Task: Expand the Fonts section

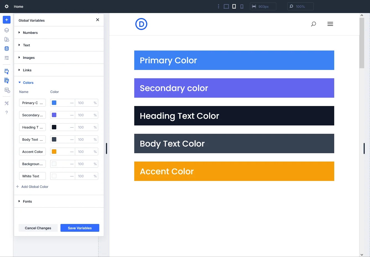Action: click(x=27, y=201)
